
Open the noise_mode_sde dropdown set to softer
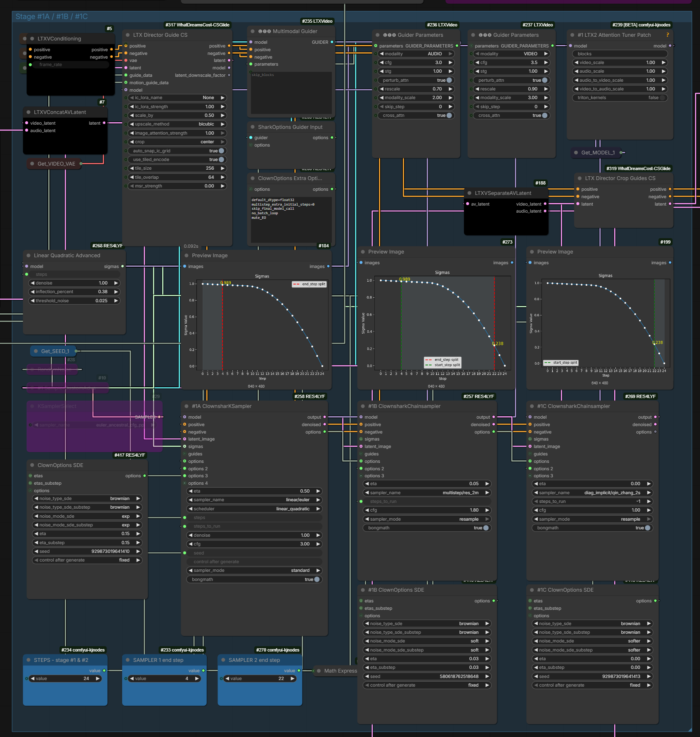click(x=593, y=641)
